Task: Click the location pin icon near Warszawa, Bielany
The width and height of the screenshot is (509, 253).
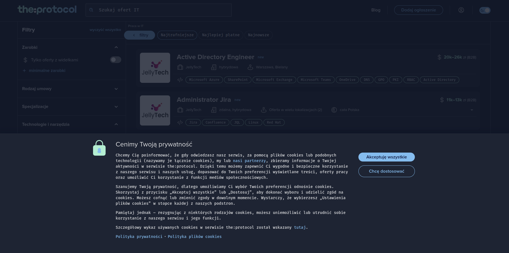Action: click(250, 67)
